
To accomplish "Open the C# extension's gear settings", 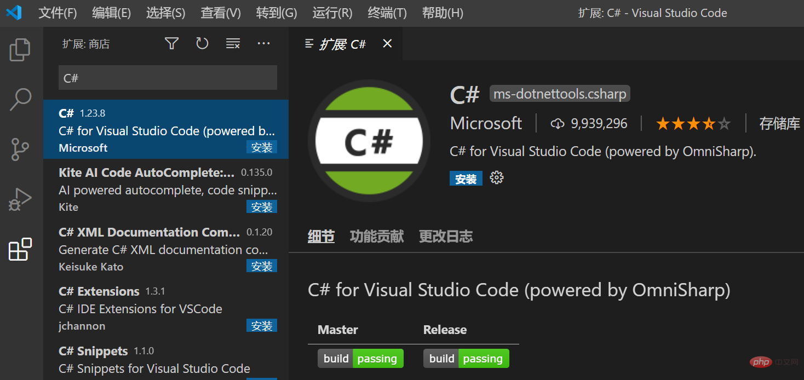I will (496, 177).
